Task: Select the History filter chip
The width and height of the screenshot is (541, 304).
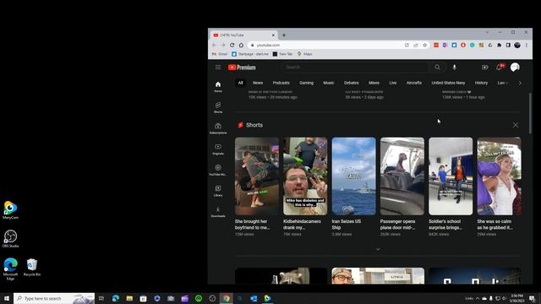Action: click(481, 83)
